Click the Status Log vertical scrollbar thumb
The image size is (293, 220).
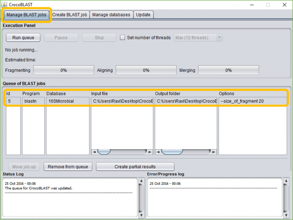click(141, 198)
